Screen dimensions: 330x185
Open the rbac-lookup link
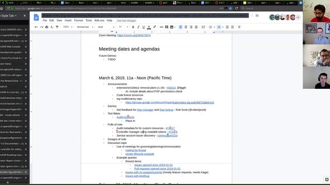pos(166,110)
